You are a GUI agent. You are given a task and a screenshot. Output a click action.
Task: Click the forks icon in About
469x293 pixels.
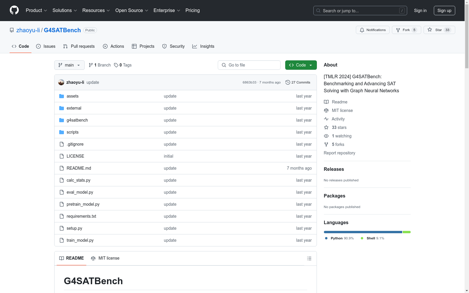tap(326, 144)
